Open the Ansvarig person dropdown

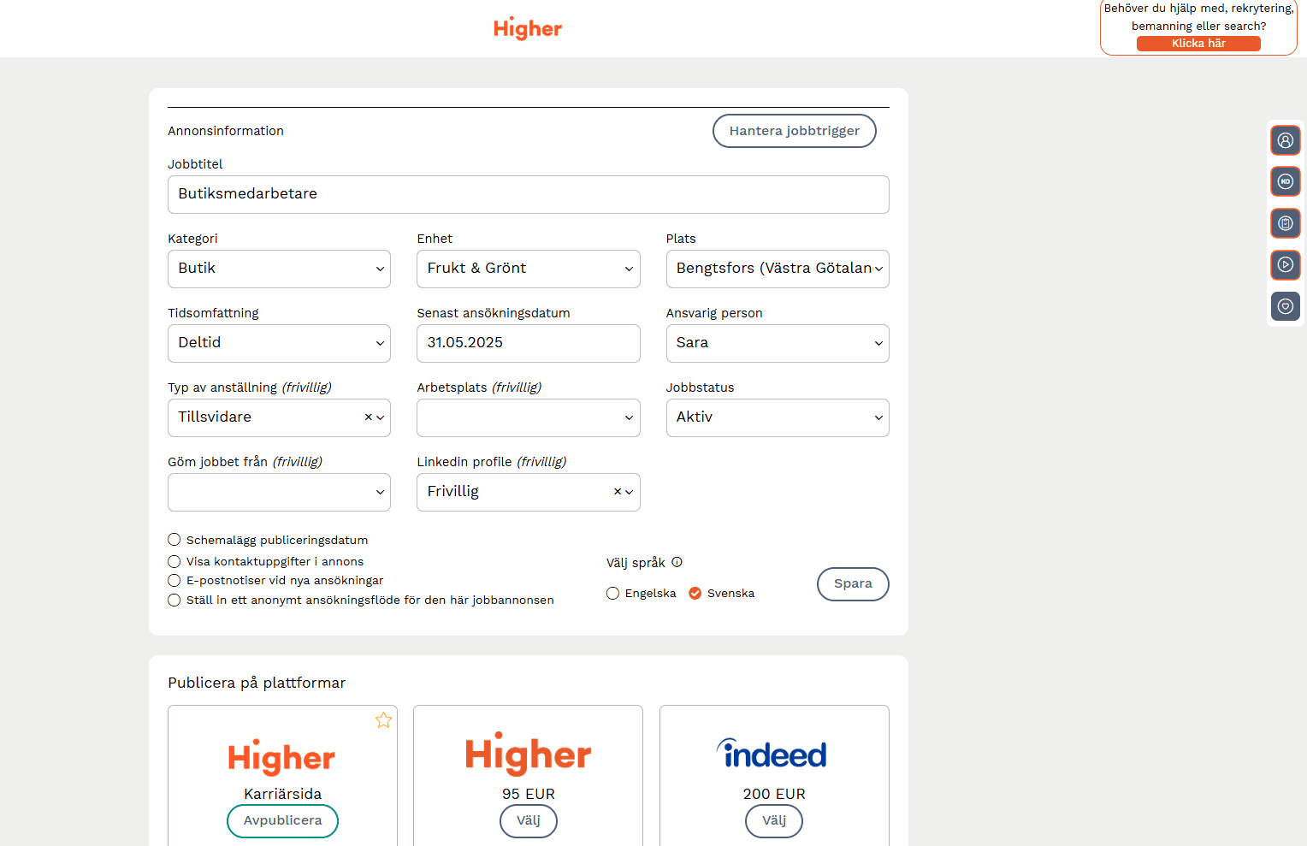(x=777, y=343)
